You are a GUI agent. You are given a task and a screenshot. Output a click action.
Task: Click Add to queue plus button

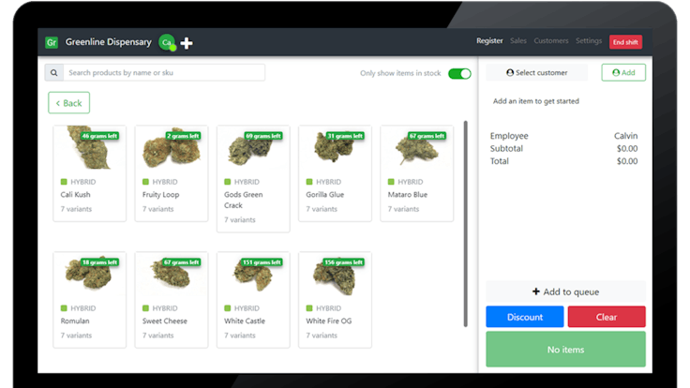565,291
